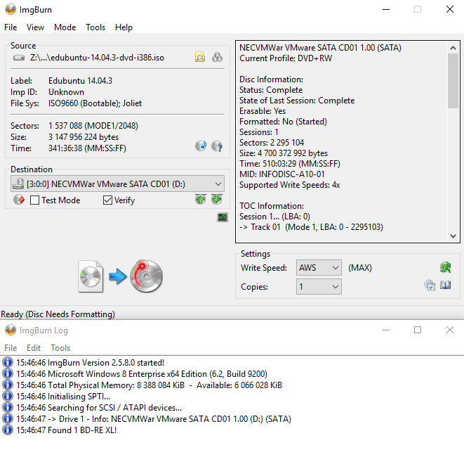The height and width of the screenshot is (469, 464).
Task: Click the 'Ready (Disc Needs Formatting)' status bar text
Action: 58,314
